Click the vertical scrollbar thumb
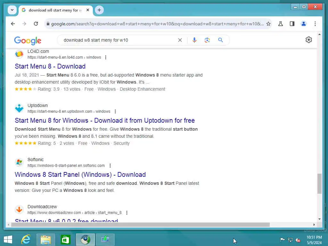The width and height of the screenshot is (328, 246). pyautogui.click(x=319, y=184)
